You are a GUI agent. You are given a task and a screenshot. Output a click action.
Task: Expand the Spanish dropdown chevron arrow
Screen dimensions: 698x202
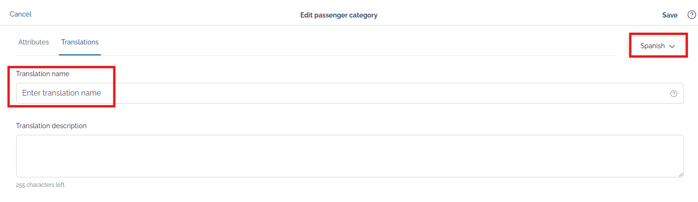pos(672,46)
